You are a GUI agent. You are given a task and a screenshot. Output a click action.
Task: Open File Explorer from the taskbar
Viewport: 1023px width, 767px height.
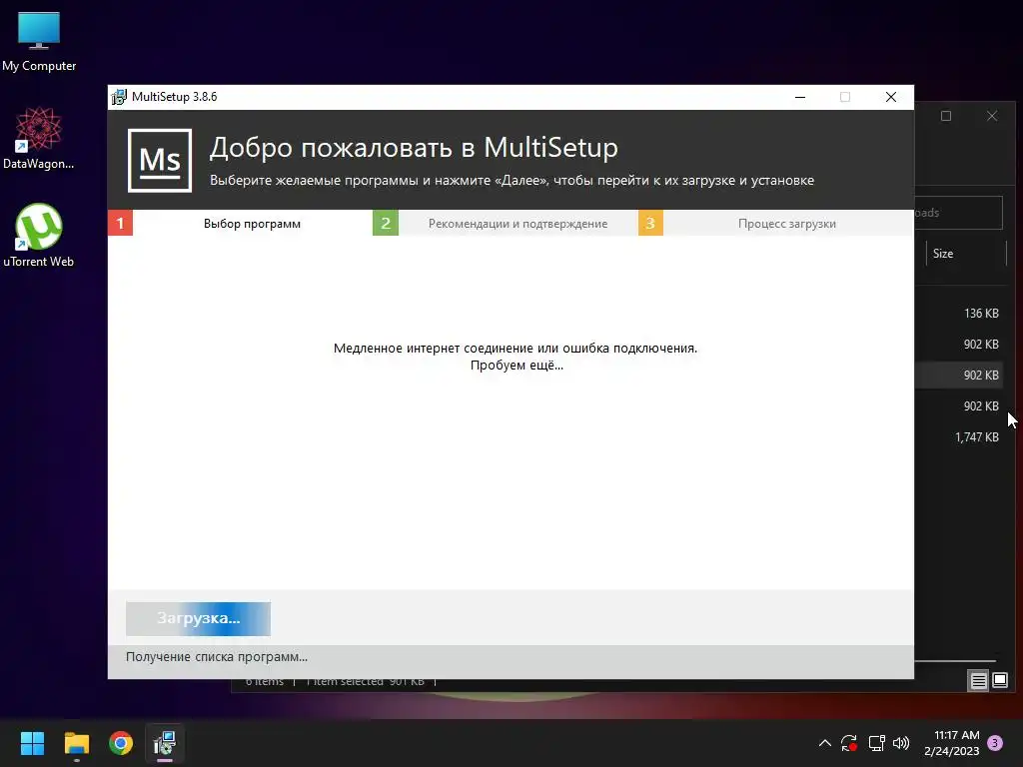click(x=76, y=743)
